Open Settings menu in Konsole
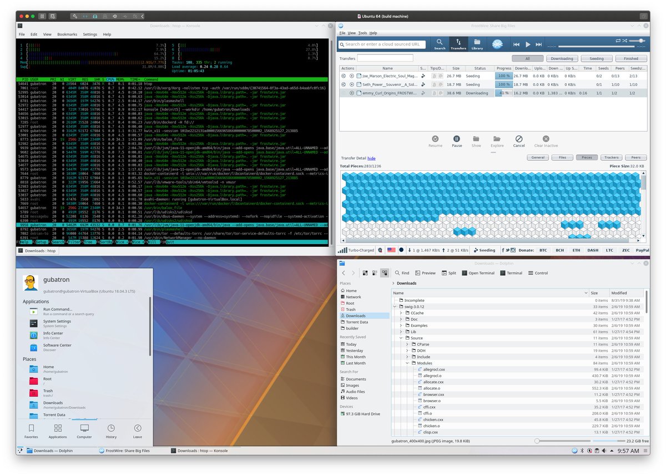 [90, 34]
